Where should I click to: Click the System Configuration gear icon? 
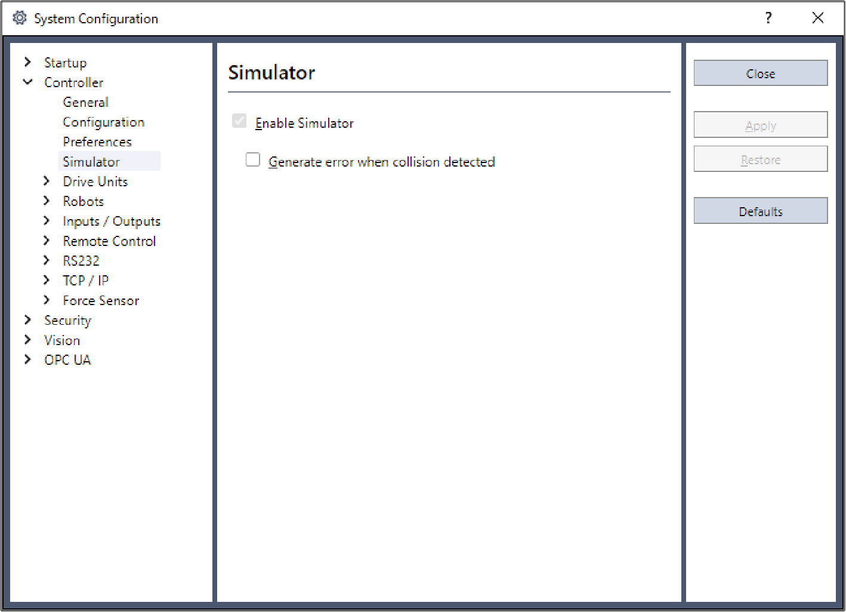coord(20,19)
